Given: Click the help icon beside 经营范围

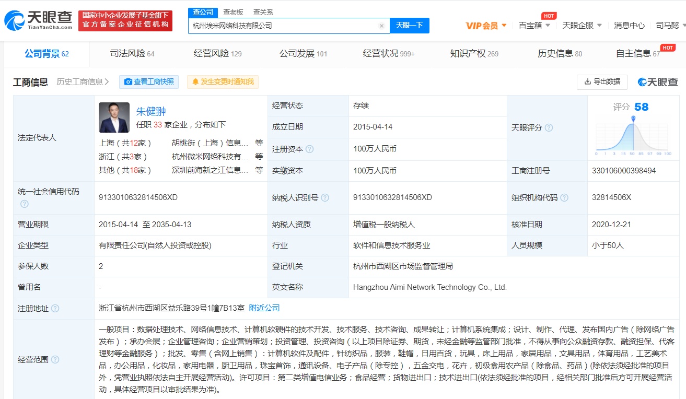Looking at the screenshot, I should [x=55, y=360].
